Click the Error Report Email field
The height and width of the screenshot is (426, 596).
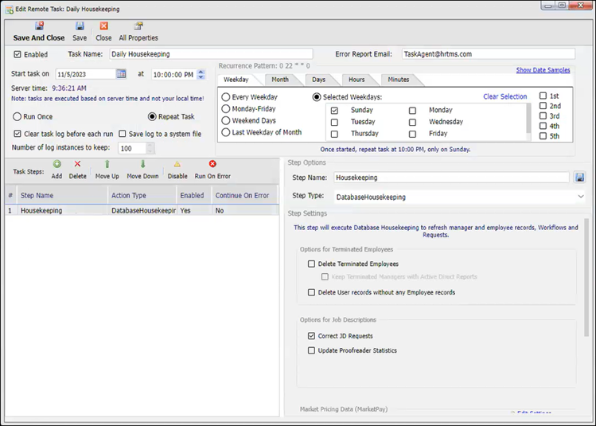point(486,54)
